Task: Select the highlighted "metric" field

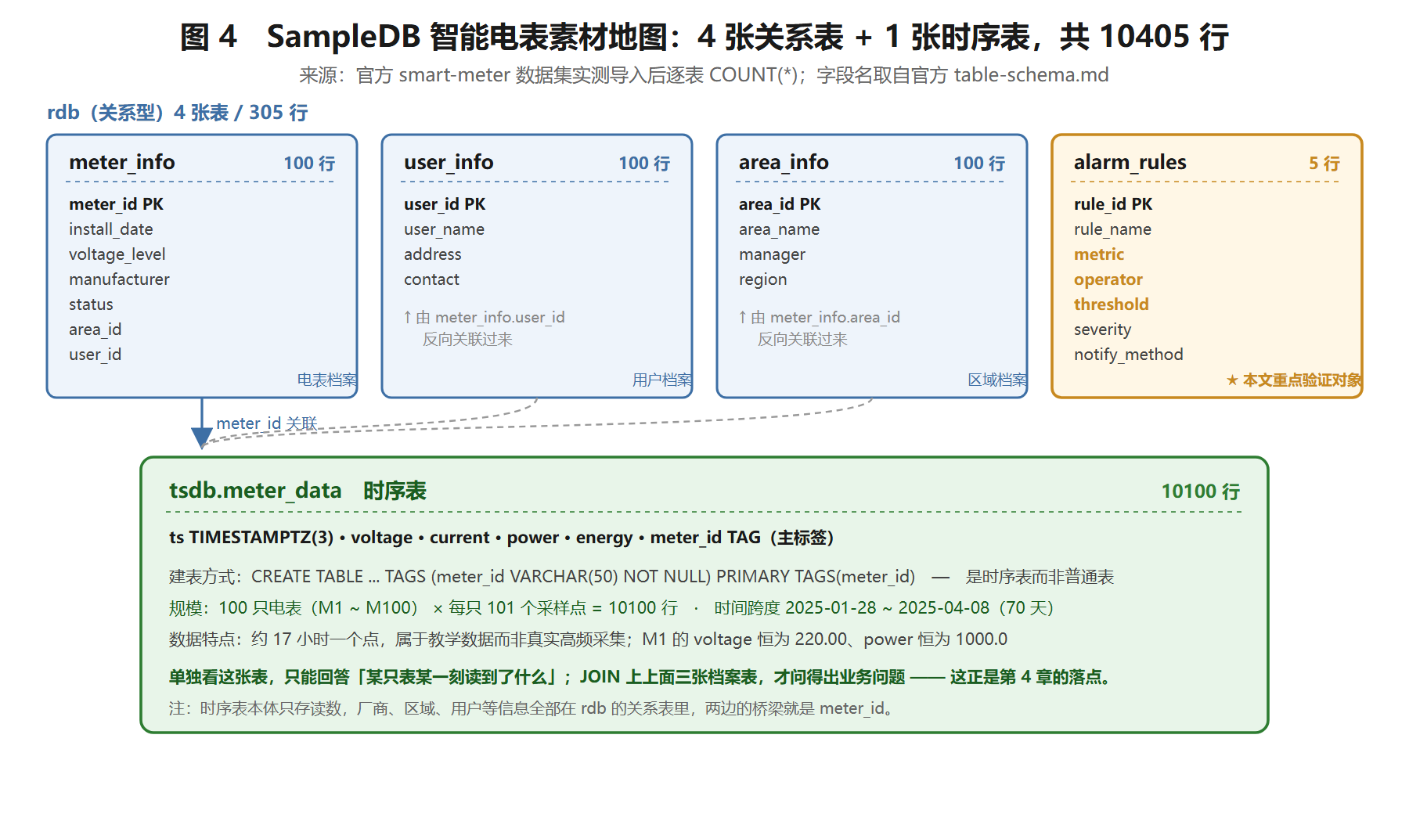Action: point(1099,254)
